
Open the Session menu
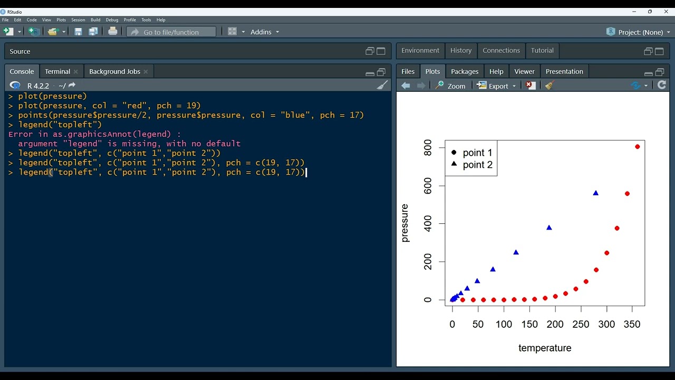point(78,20)
